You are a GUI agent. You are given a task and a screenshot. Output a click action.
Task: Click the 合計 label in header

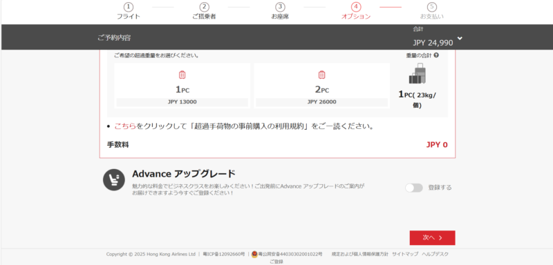[x=418, y=29]
